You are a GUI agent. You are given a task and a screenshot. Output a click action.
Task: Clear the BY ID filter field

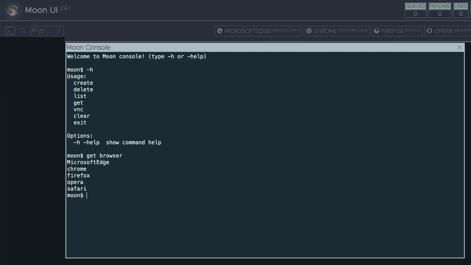pyautogui.click(x=59, y=31)
